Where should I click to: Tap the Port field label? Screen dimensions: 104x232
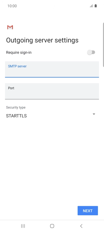[11, 88]
